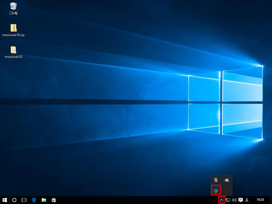The height and width of the screenshot is (204, 272).
Task: Open network status icon in system tray
Action: (x=228, y=200)
